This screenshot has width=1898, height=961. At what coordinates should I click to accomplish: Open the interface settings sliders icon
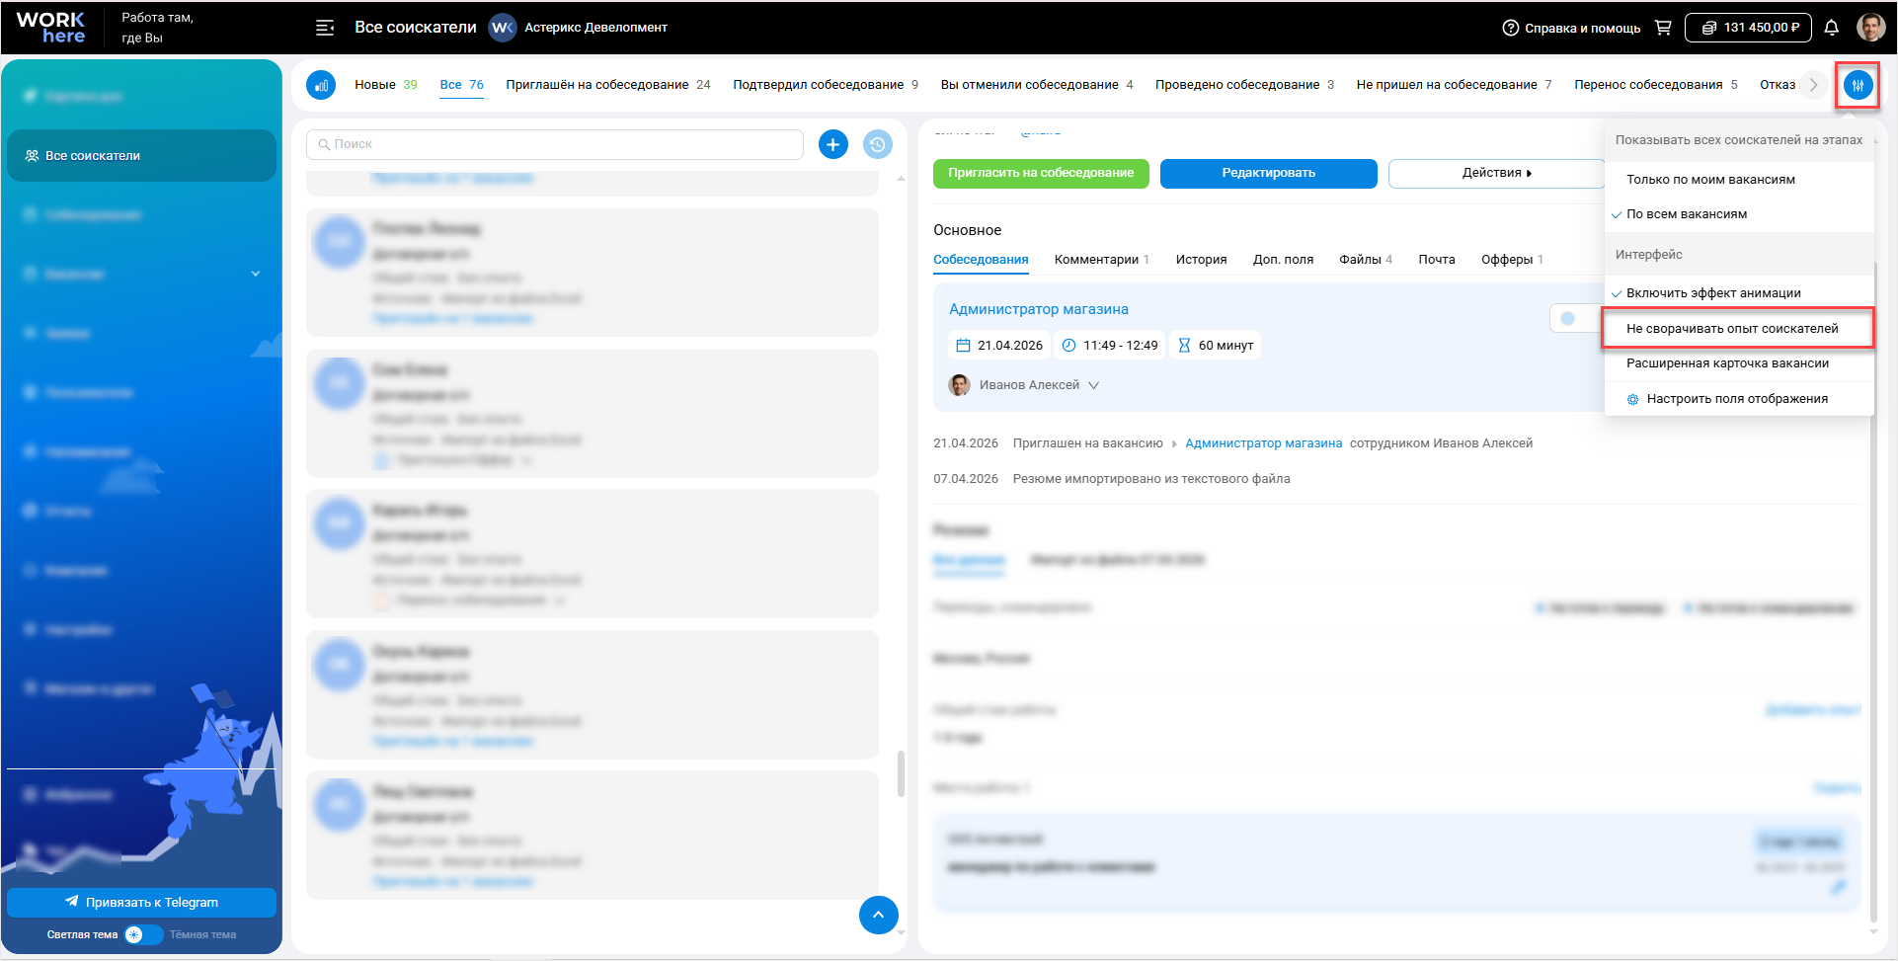click(x=1858, y=85)
